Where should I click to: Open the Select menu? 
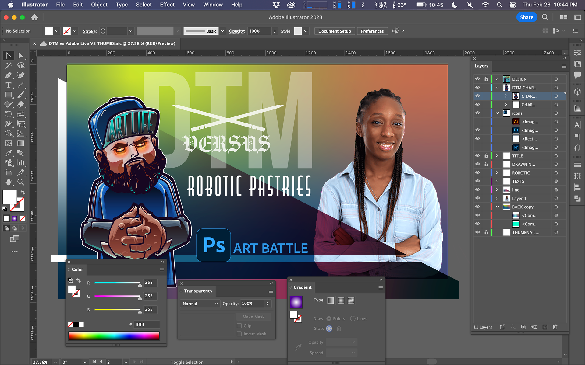coord(144,5)
